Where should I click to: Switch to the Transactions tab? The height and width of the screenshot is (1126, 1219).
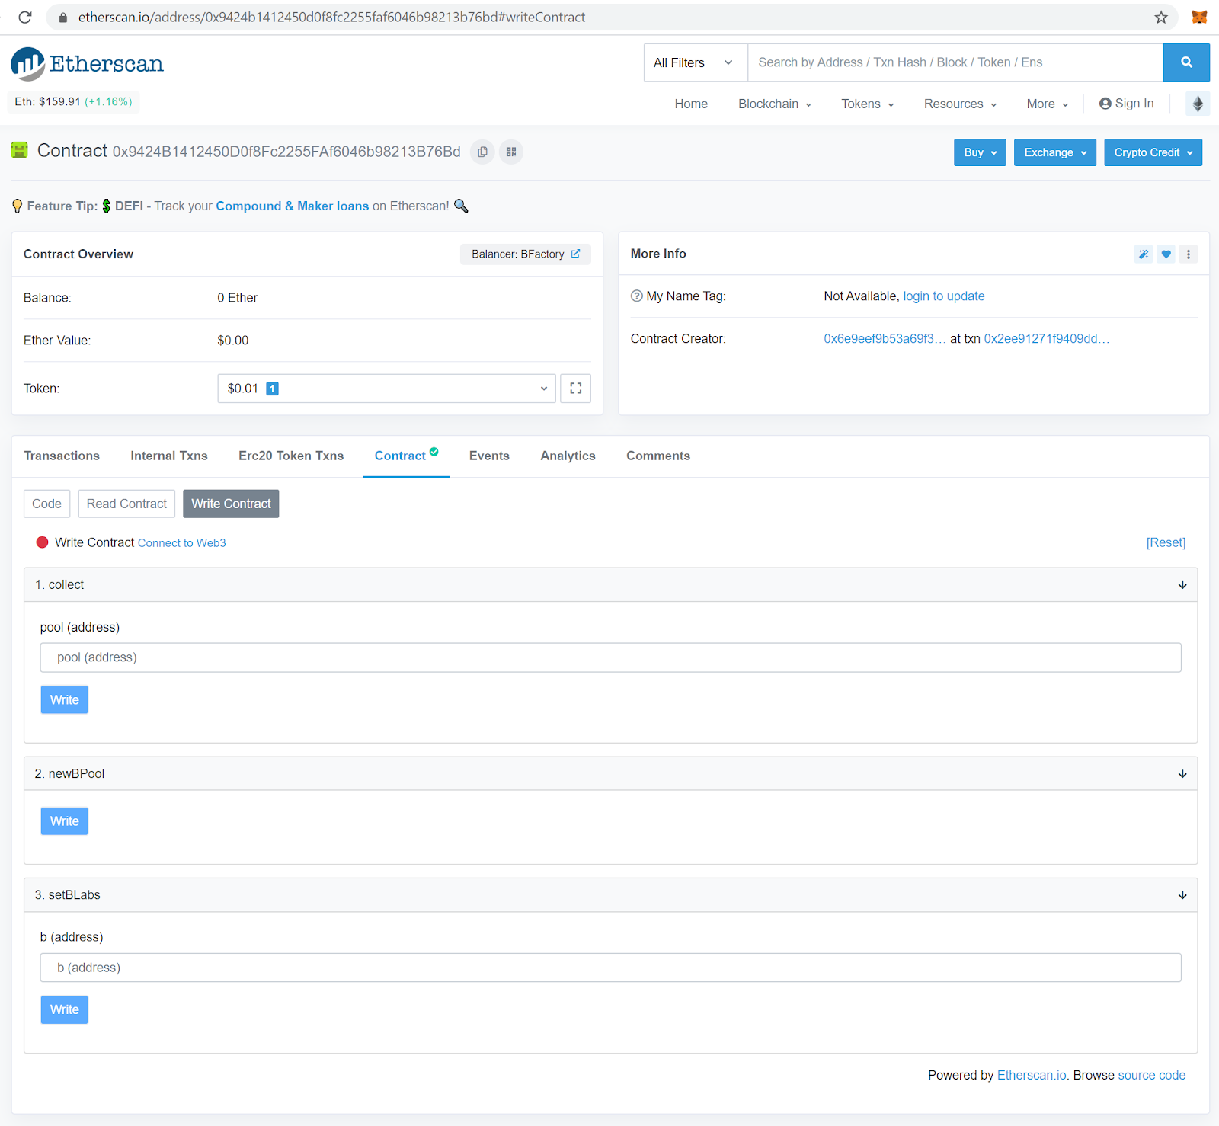[62, 456]
